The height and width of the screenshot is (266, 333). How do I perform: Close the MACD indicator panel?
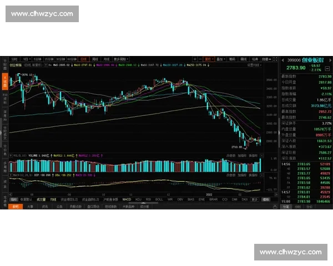point(261,175)
